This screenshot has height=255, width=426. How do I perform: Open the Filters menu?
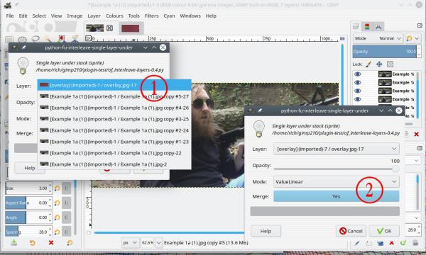click(151, 16)
